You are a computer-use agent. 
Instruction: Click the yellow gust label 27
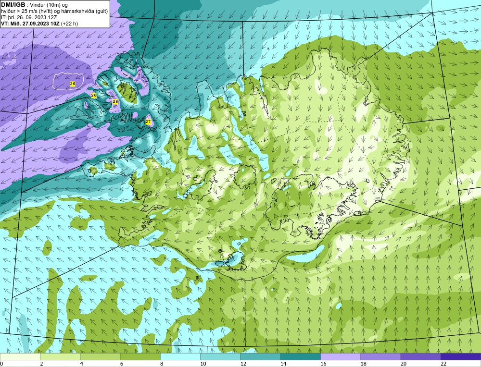pos(148,122)
